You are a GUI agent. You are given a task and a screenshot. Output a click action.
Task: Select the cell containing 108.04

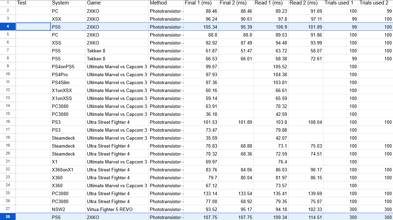pyautogui.click(x=306, y=122)
